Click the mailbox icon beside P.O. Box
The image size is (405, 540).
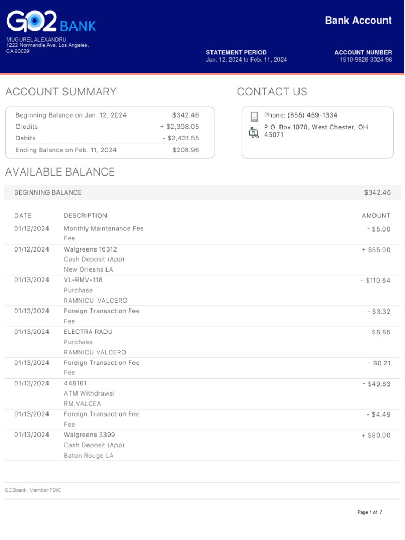pos(254,132)
